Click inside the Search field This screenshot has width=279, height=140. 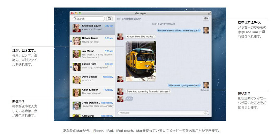click(x=89, y=19)
